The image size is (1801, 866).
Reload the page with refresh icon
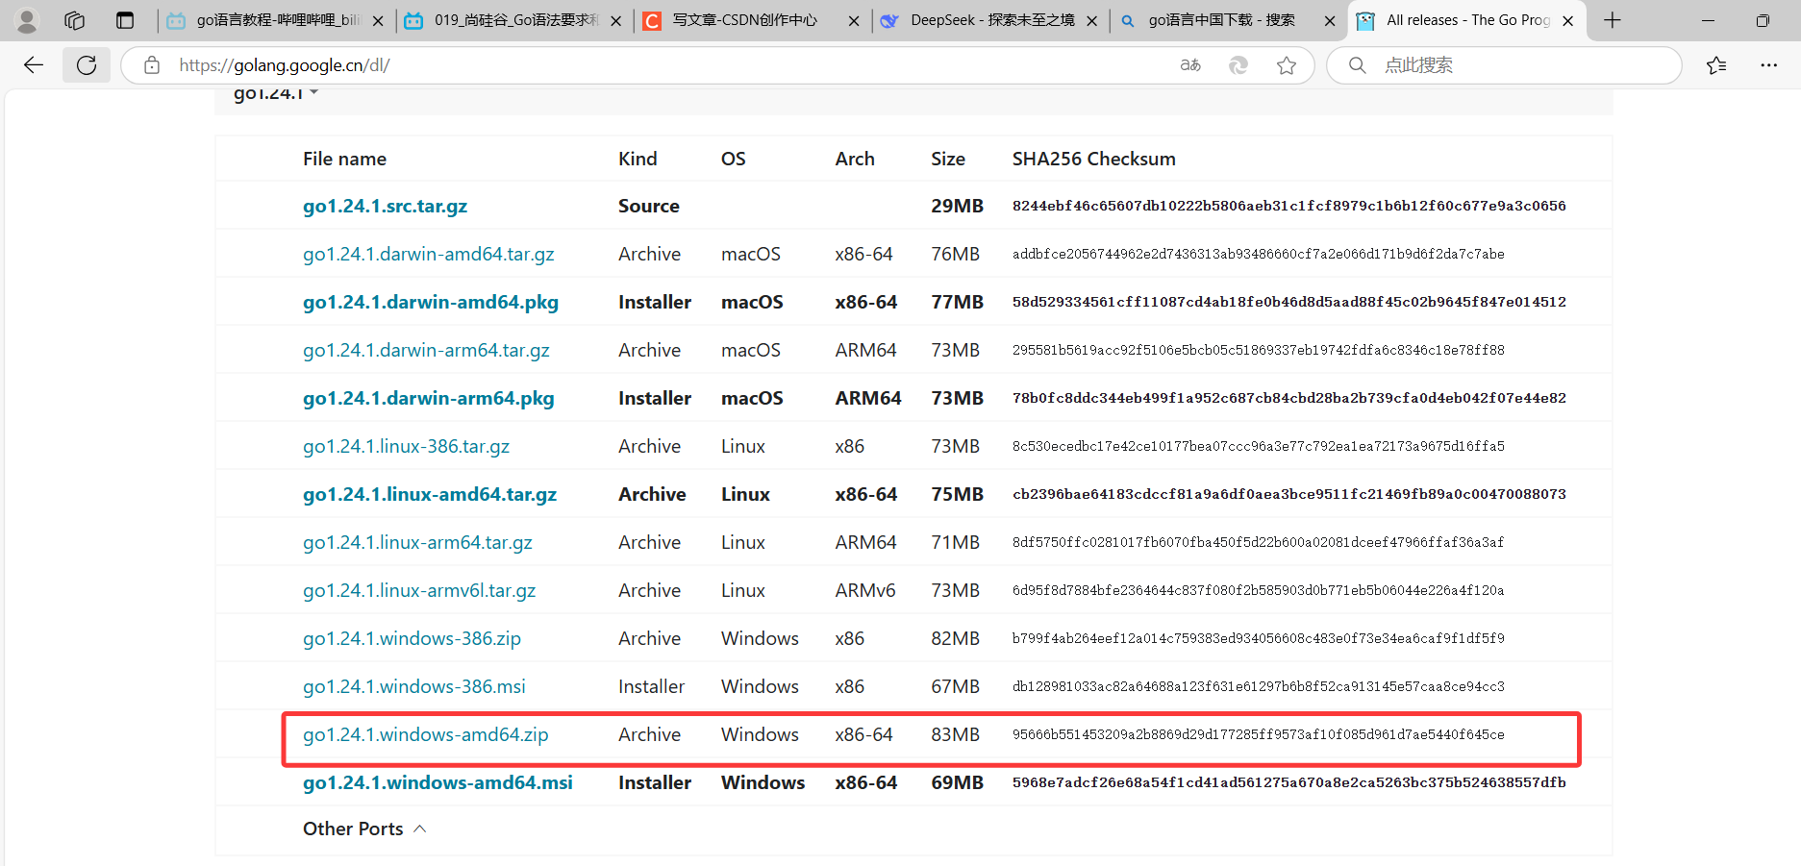click(x=87, y=65)
